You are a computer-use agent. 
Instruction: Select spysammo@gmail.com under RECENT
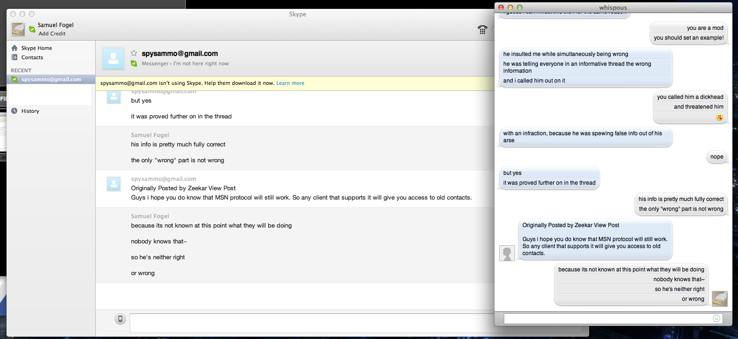pyautogui.click(x=51, y=79)
